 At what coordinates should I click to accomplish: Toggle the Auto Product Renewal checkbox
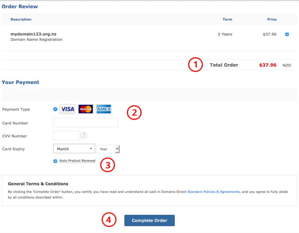point(55,161)
